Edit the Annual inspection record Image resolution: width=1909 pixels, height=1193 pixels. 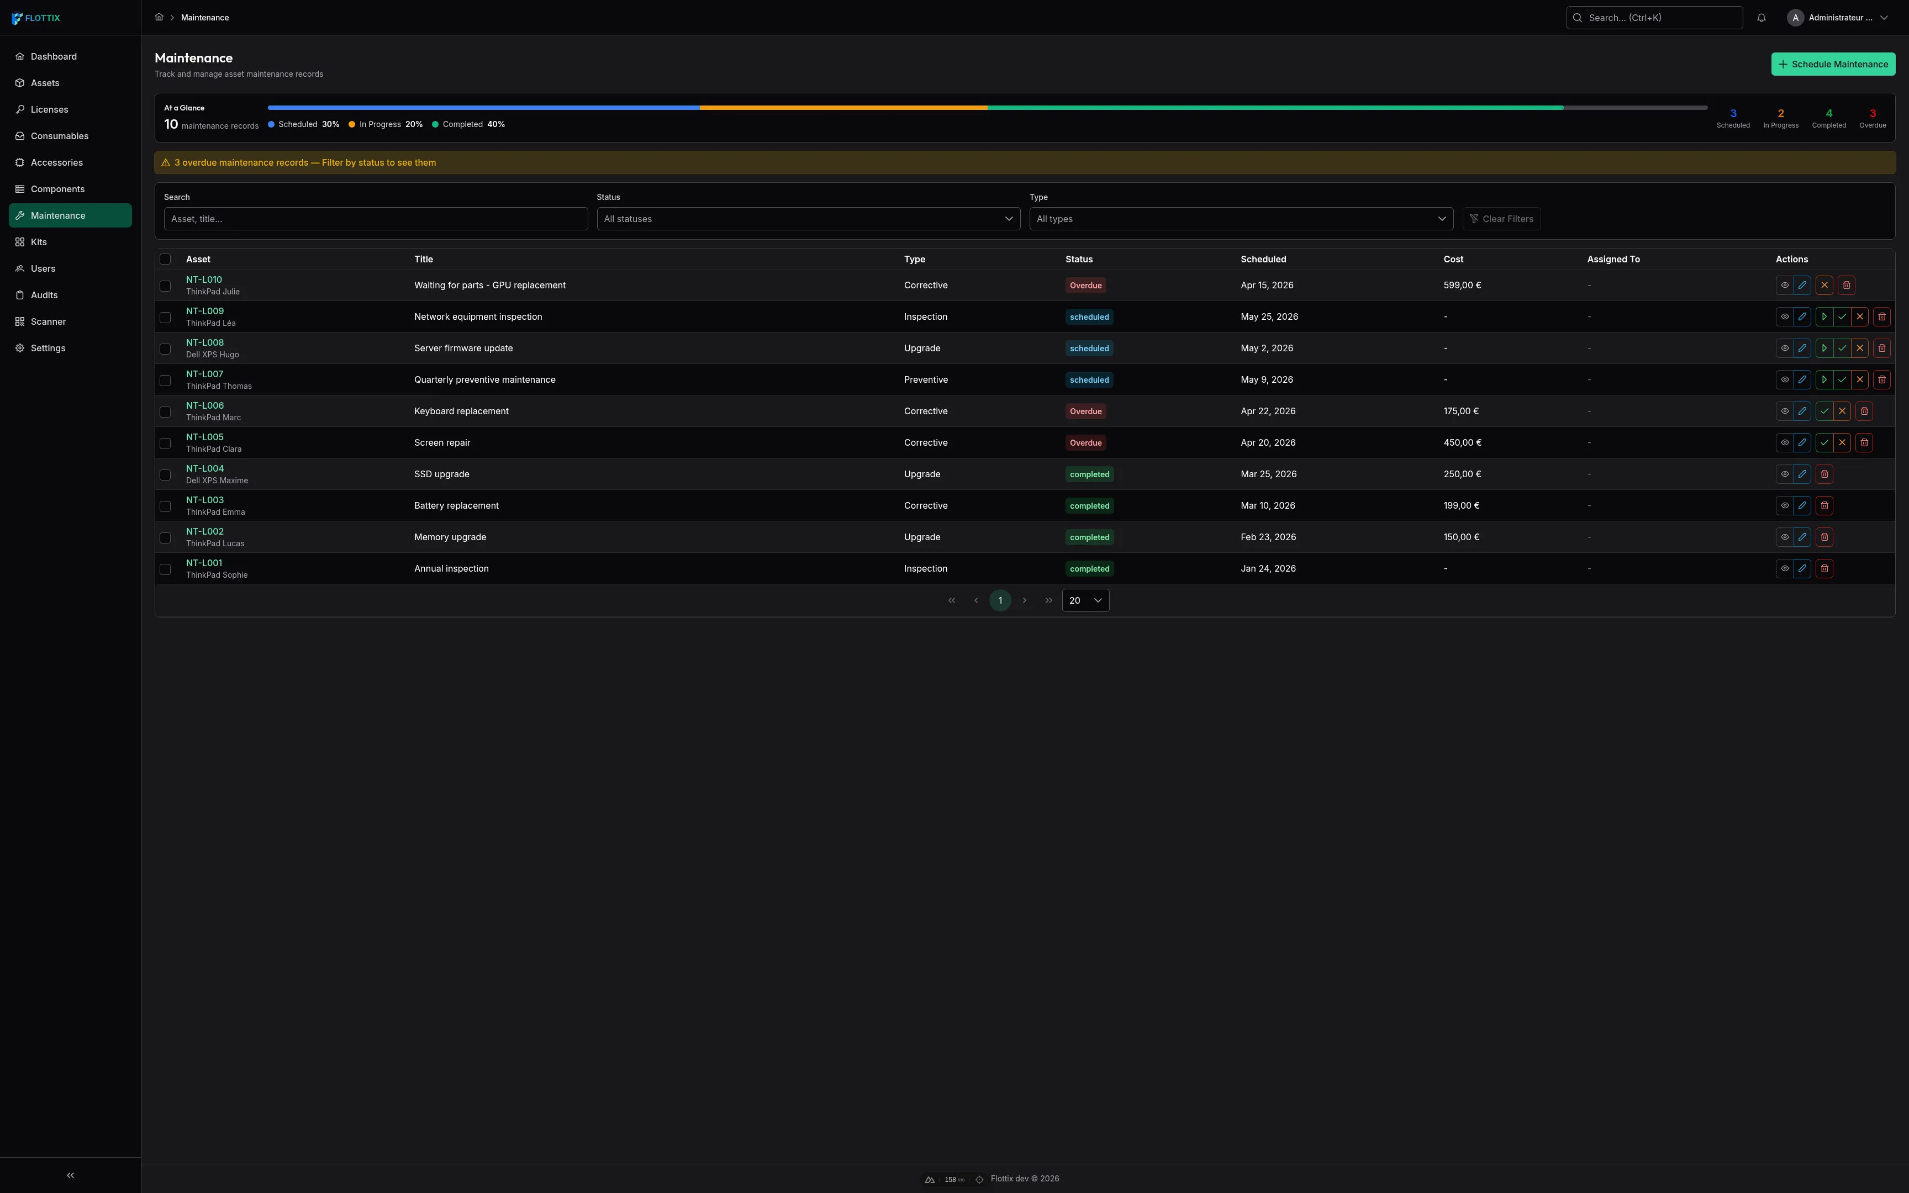point(1802,569)
